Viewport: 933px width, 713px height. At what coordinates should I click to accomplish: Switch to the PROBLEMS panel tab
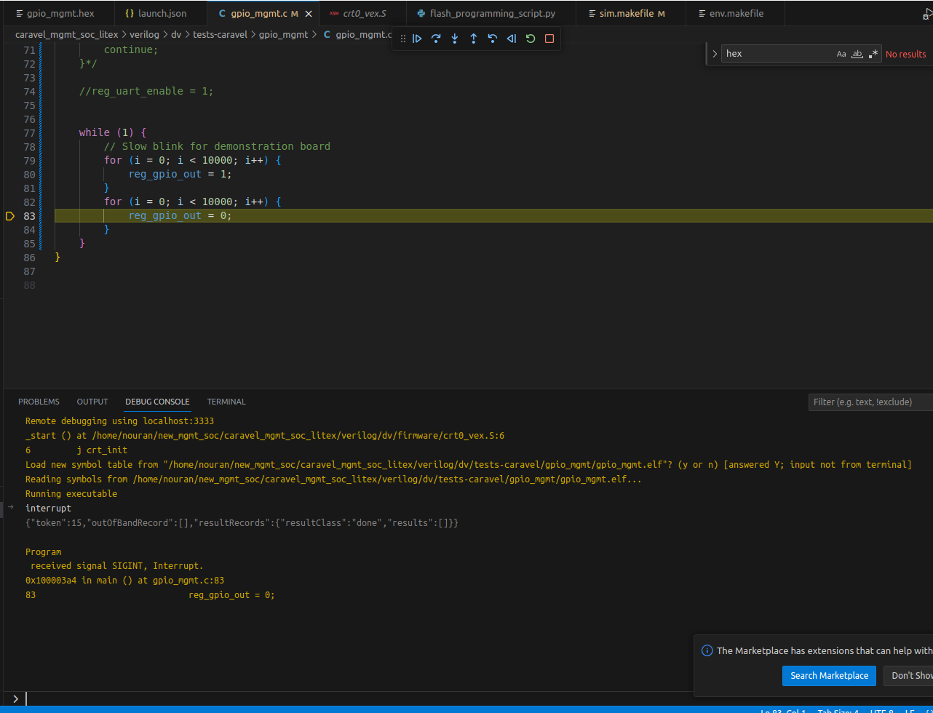click(x=39, y=402)
